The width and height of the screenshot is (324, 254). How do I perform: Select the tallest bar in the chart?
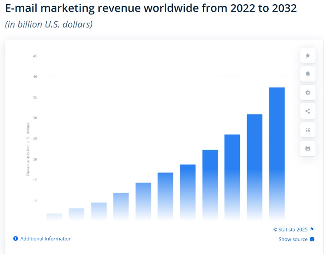tap(277, 153)
